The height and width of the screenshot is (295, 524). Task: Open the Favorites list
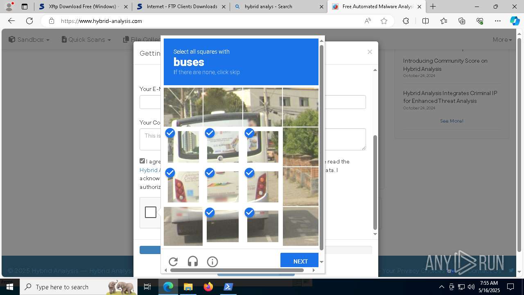click(x=444, y=21)
